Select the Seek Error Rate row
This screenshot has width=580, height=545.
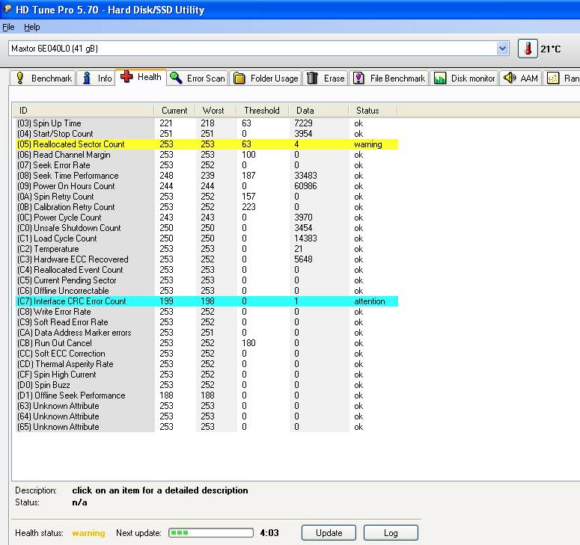click(x=207, y=165)
